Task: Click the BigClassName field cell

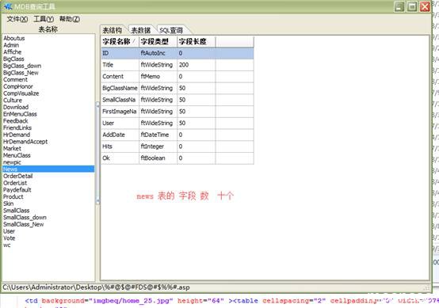Action: coord(120,88)
